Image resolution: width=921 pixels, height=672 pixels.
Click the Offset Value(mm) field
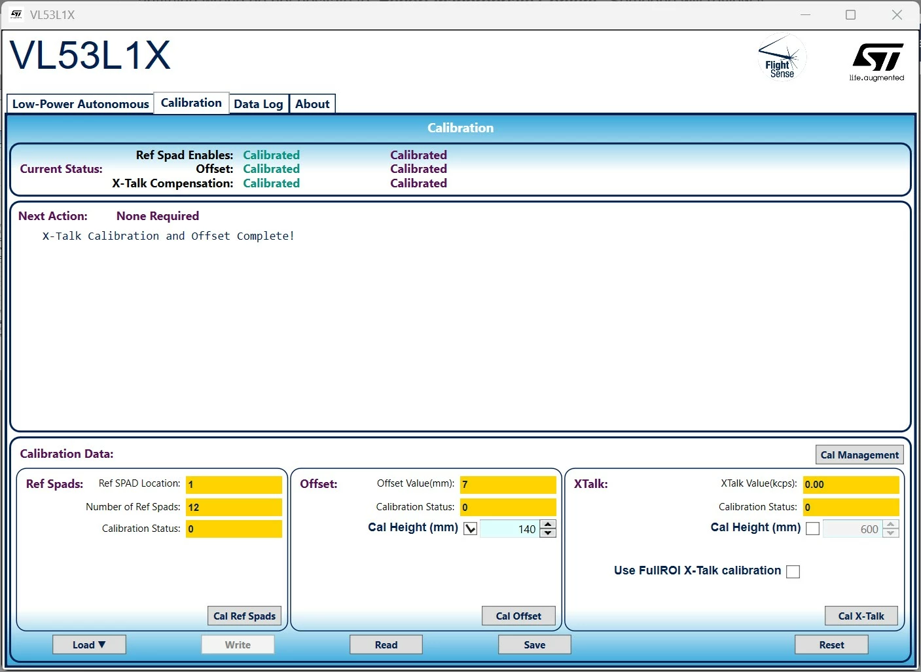508,485
